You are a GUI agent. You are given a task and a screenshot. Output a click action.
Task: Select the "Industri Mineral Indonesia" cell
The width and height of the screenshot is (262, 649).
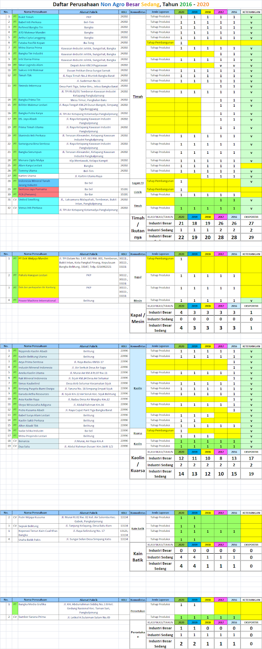click(38, 367)
